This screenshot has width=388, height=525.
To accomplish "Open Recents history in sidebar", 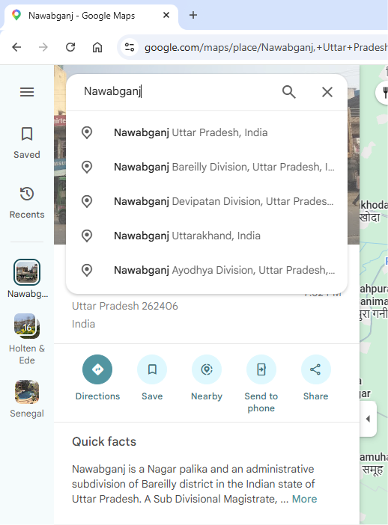I will (x=27, y=203).
